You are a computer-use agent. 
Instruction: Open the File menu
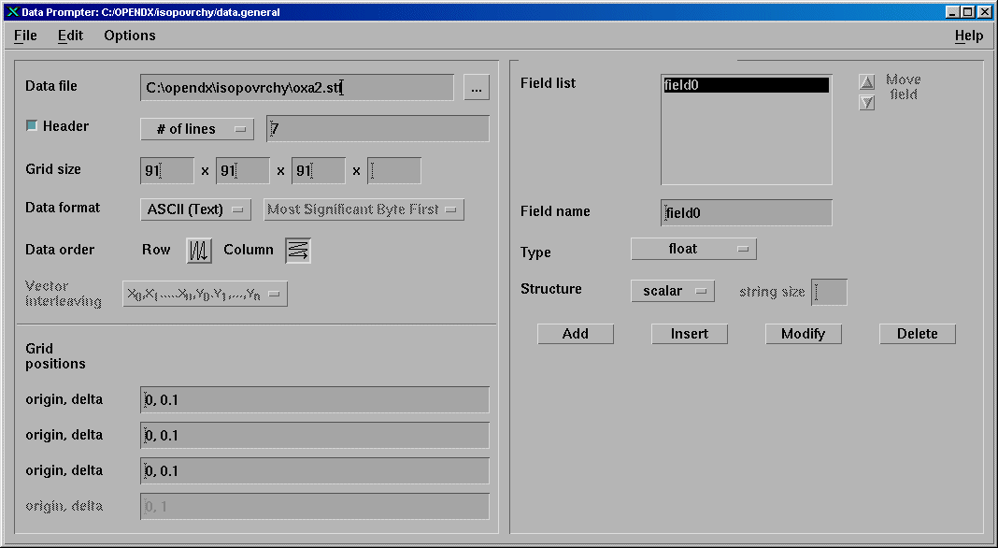(x=25, y=36)
